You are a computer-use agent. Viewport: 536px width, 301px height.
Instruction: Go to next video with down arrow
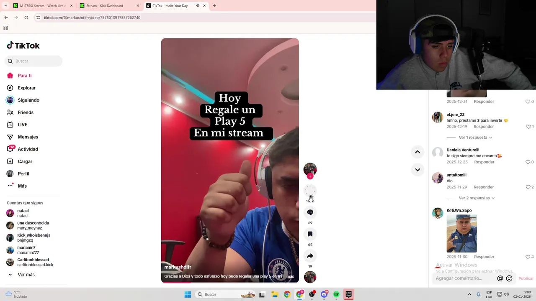click(x=417, y=170)
